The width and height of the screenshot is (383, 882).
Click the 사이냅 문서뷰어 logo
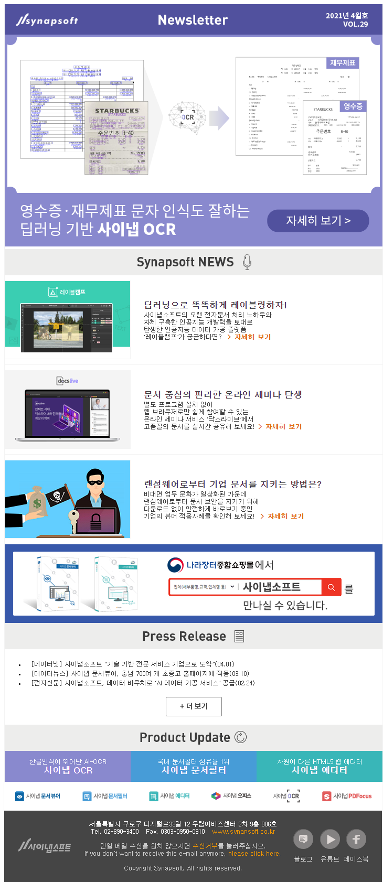pos(37,796)
